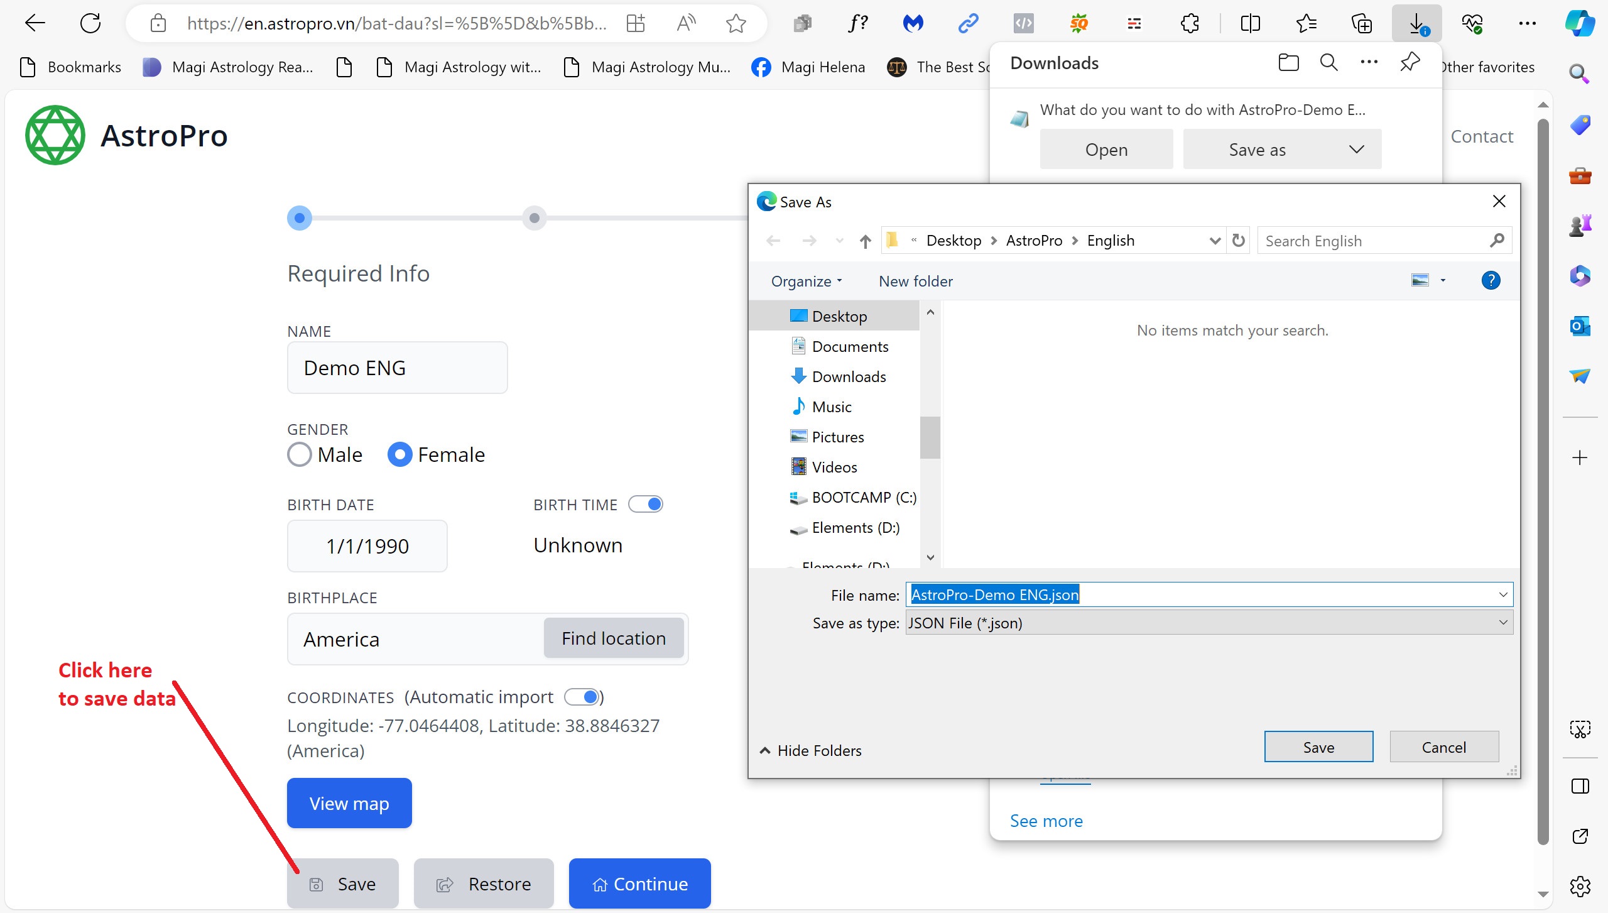This screenshot has height=913, width=1608.
Task: Select Downloads in the folder tree
Action: [x=848, y=376]
